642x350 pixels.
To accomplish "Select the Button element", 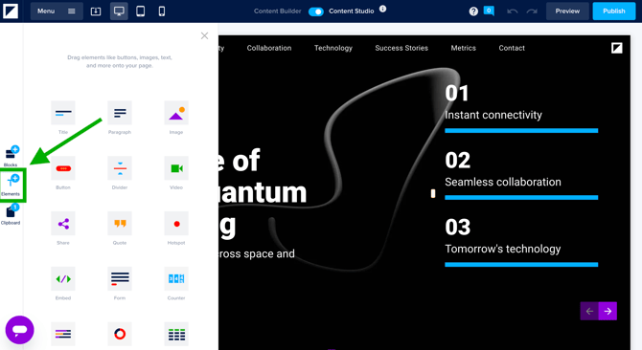I will click(63, 168).
